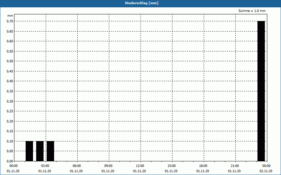Click the 0,30 y-axis value
Viewport: 281px width, 175px height.
point(10,101)
